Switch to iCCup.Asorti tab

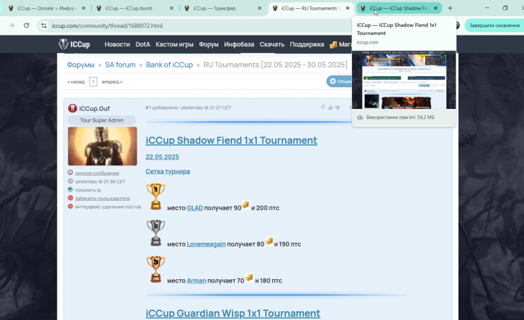134,8
